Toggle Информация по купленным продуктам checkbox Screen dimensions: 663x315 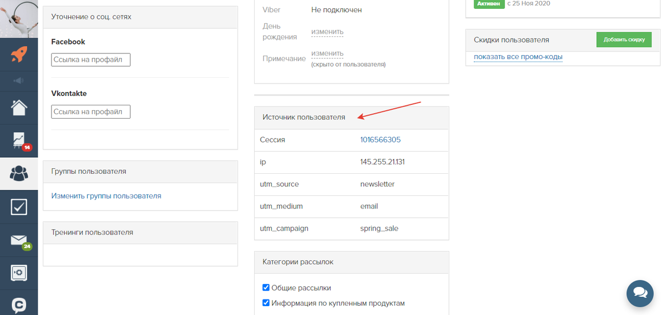click(266, 303)
